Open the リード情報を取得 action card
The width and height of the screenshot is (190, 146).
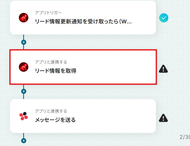click(x=83, y=67)
